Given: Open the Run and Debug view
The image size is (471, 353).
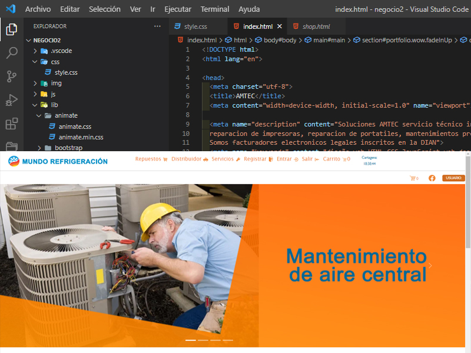Looking at the screenshot, I should [11, 100].
